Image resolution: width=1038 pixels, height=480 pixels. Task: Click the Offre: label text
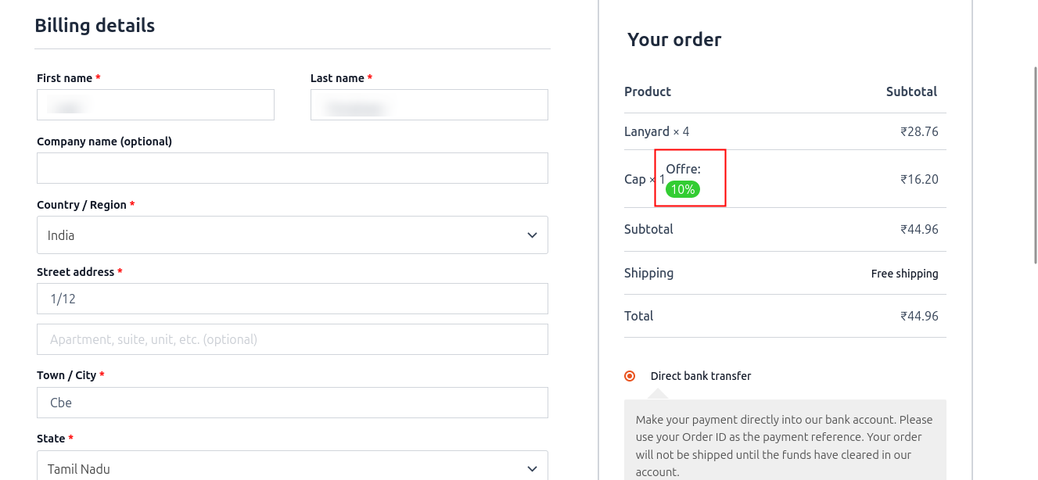683,169
